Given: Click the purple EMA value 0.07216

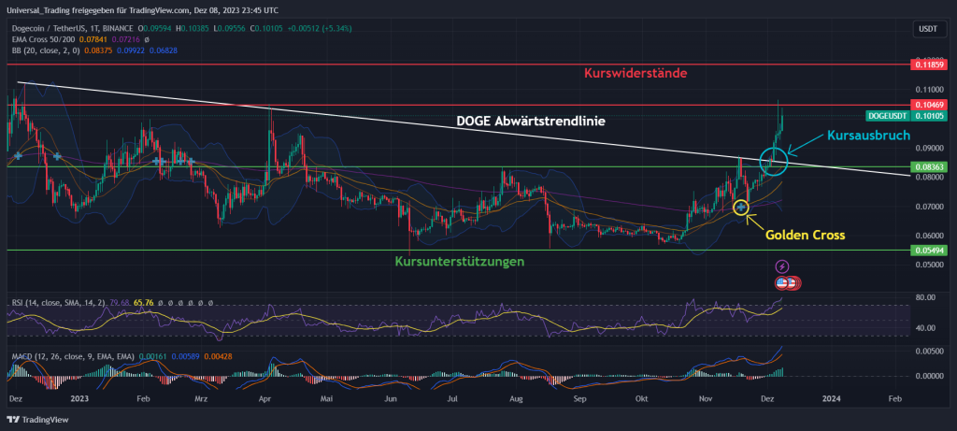Looking at the screenshot, I should point(124,39).
